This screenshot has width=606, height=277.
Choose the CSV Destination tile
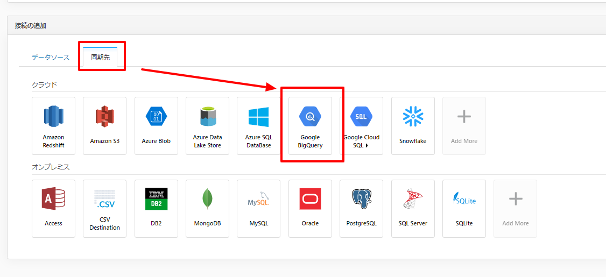(105, 209)
